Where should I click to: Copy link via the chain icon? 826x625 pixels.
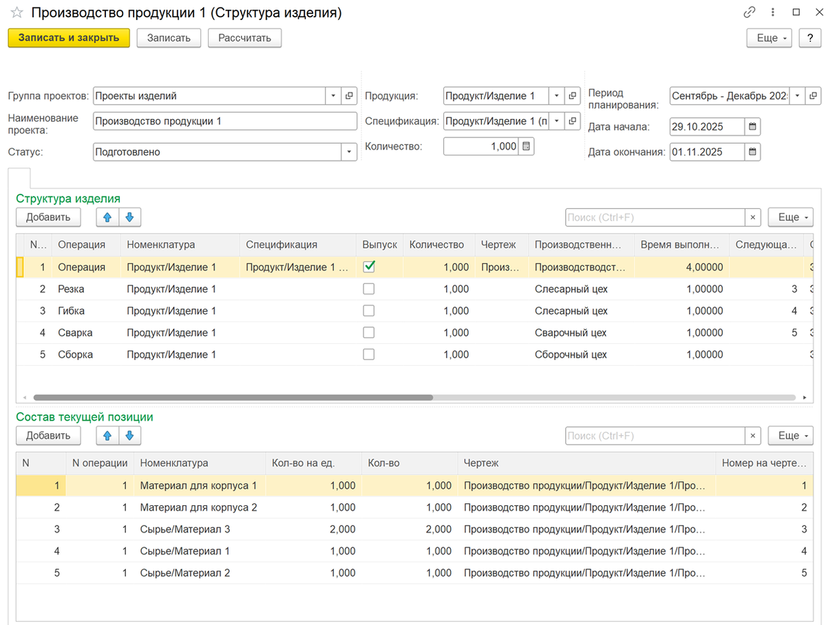[750, 12]
